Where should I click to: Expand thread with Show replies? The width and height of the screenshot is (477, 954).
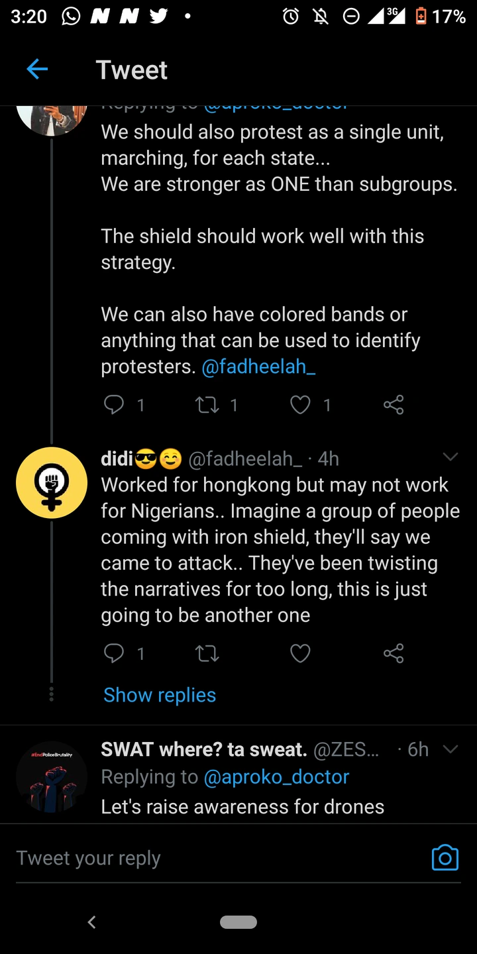tap(160, 695)
